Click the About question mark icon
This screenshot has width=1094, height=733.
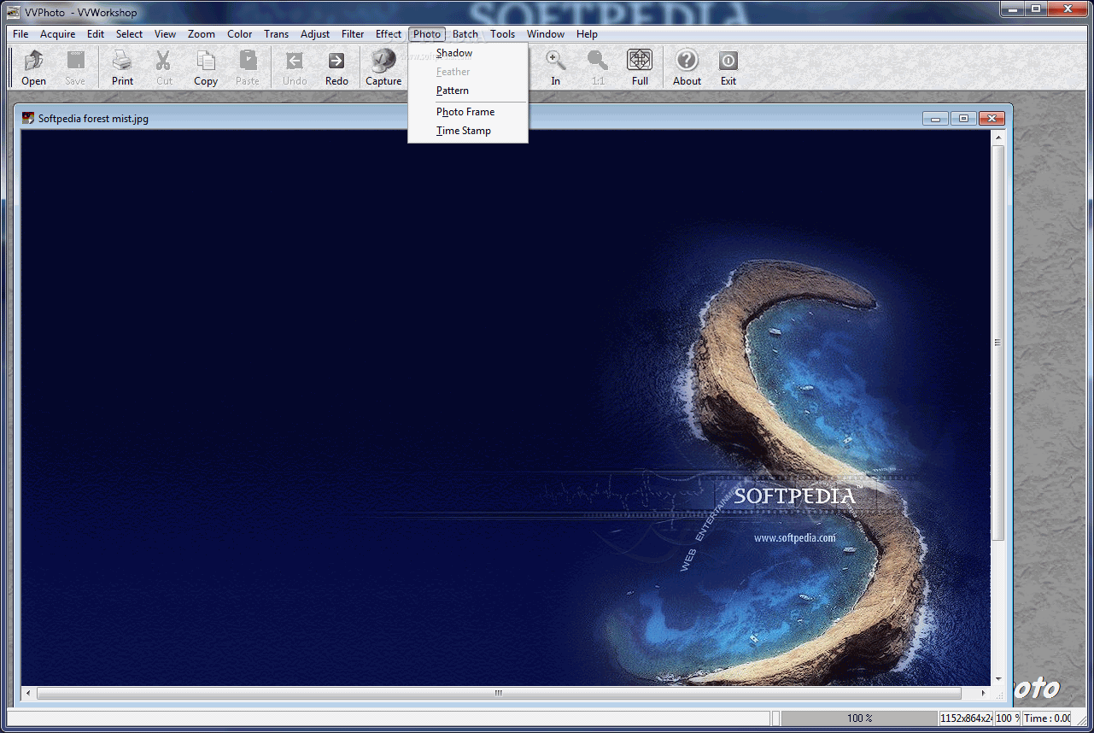[687, 60]
